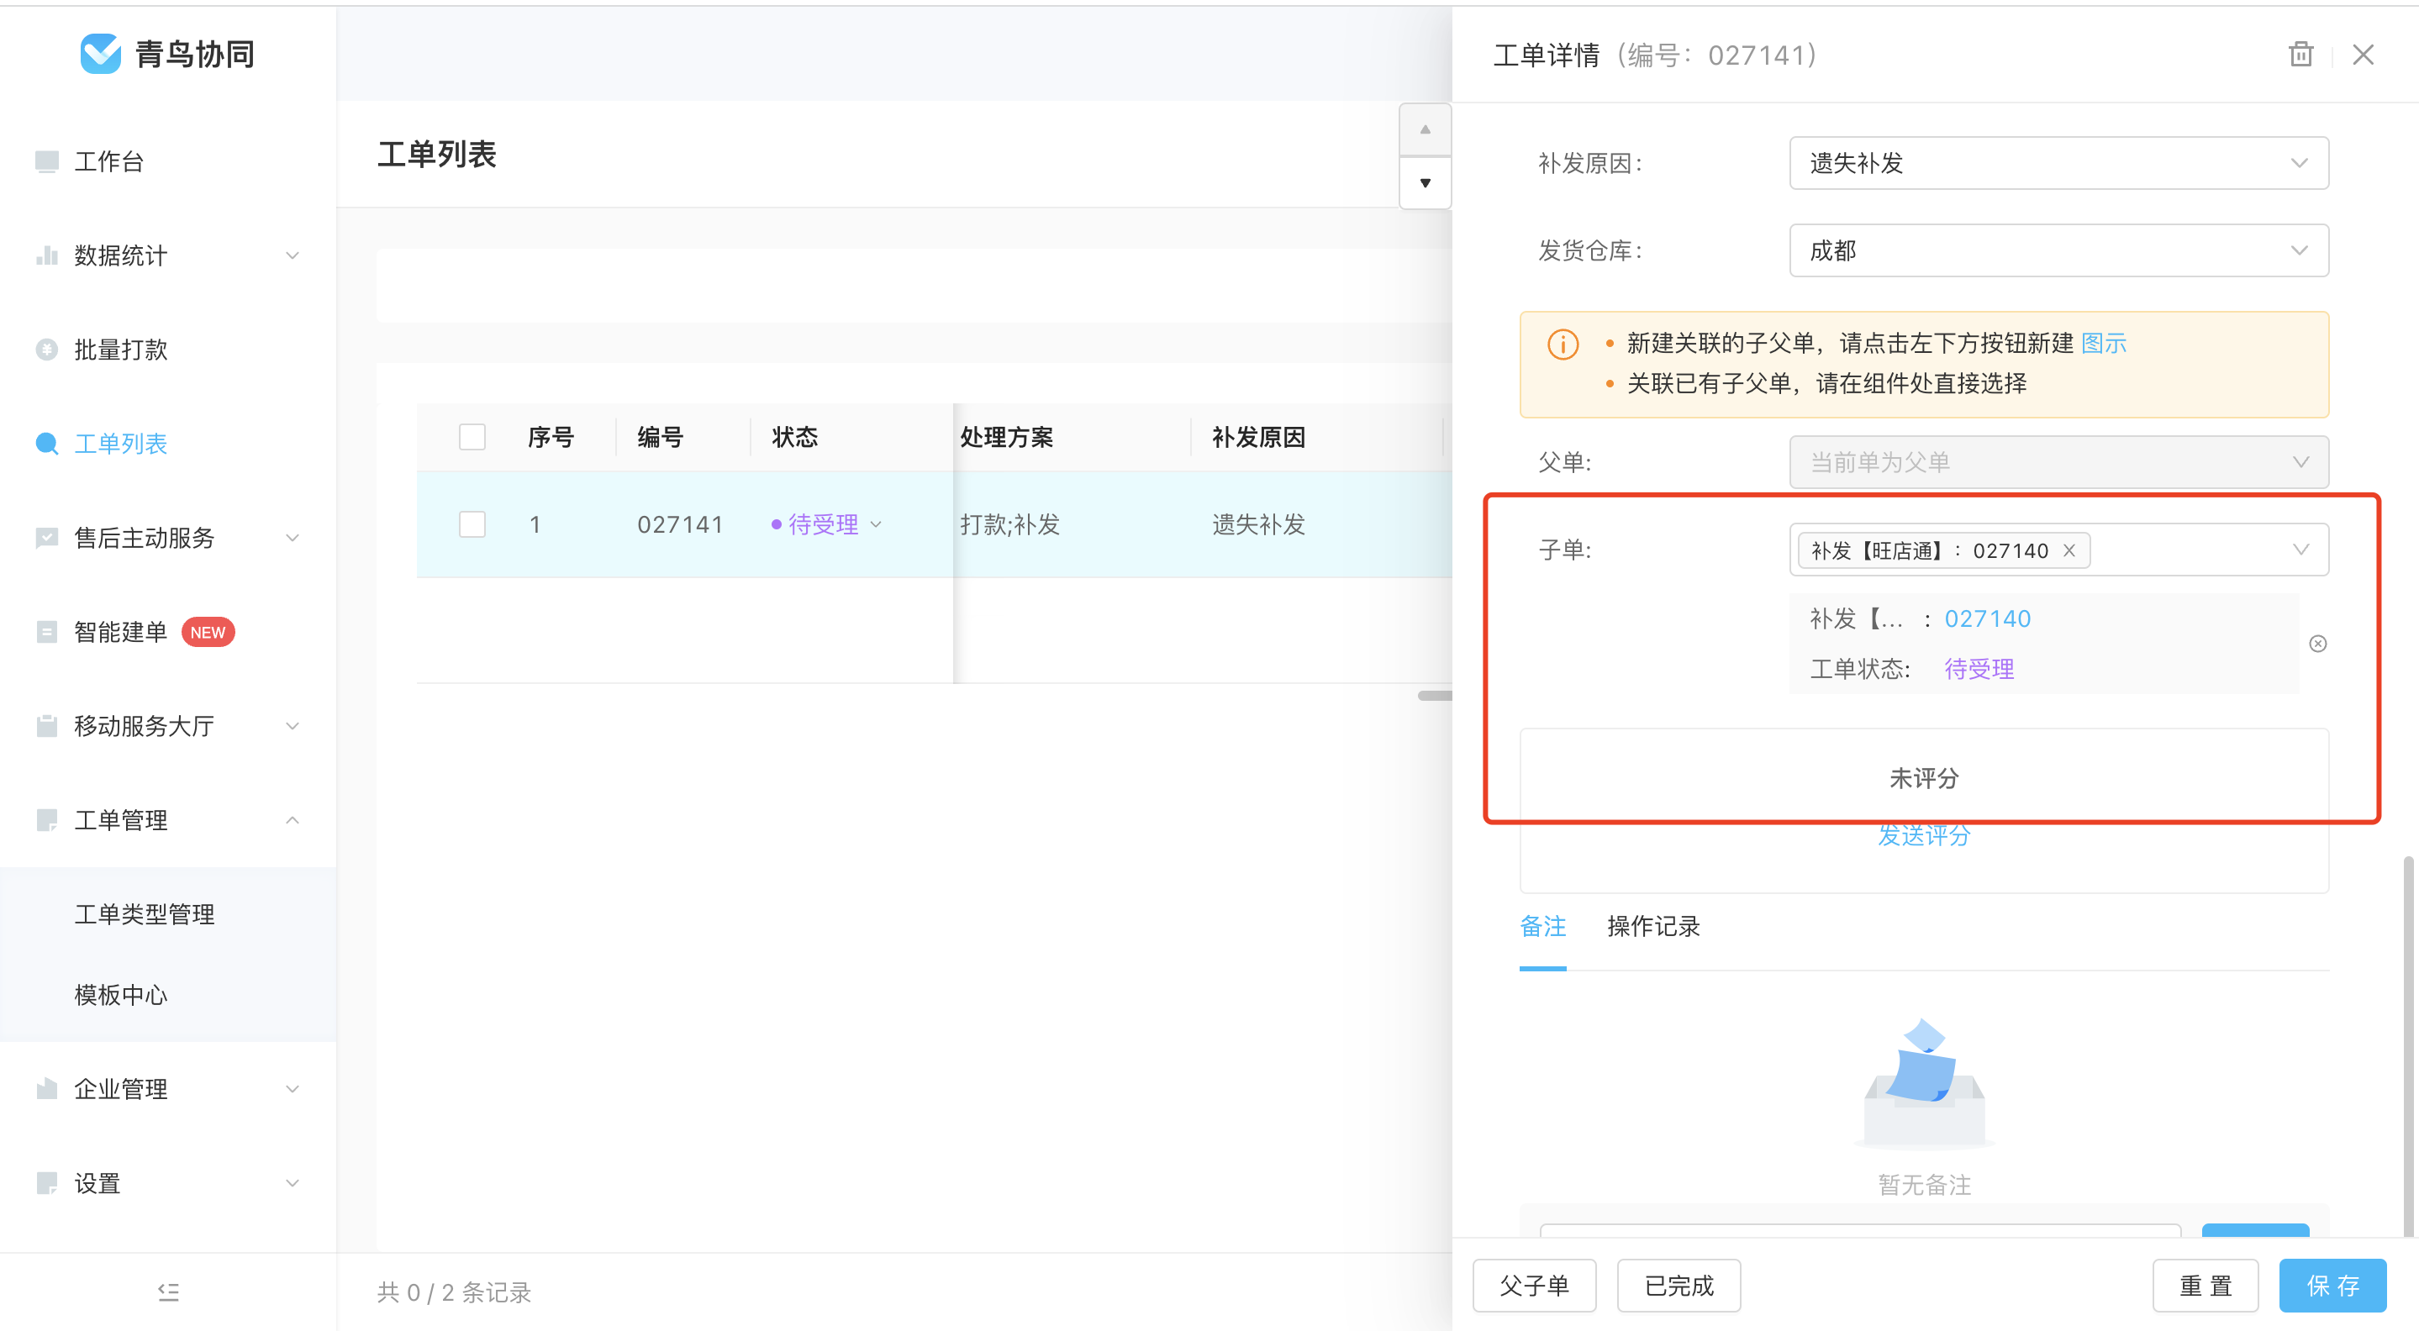The width and height of the screenshot is (2419, 1331).
Task: Click the sub-order status 待受理 text
Action: (1979, 668)
